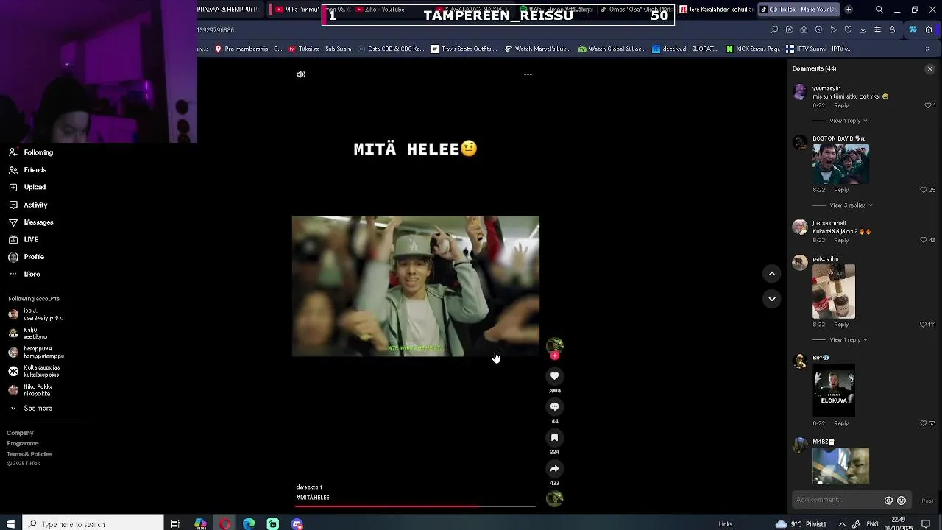Reply to Brrr's comment
This screenshot has width=942, height=530.
tap(841, 423)
